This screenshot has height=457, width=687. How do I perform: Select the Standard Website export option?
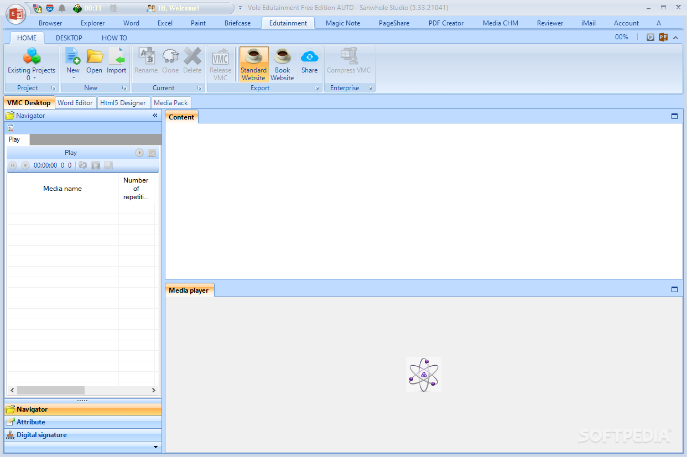[254, 64]
